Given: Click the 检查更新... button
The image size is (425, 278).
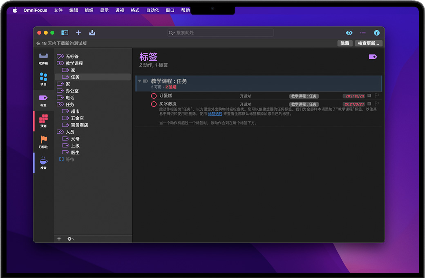Looking at the screenshot, I should point(368,43).
